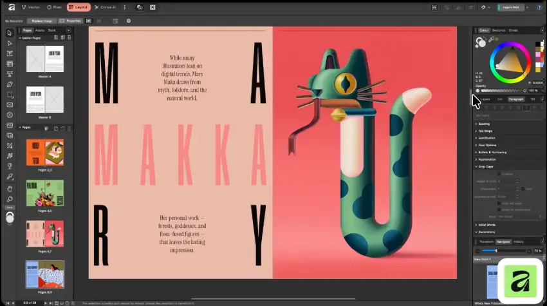Click the grid view icon in top toolbar
Viewport: 547px width, 306px height.
pyautogui.click(x=153, y=7)
